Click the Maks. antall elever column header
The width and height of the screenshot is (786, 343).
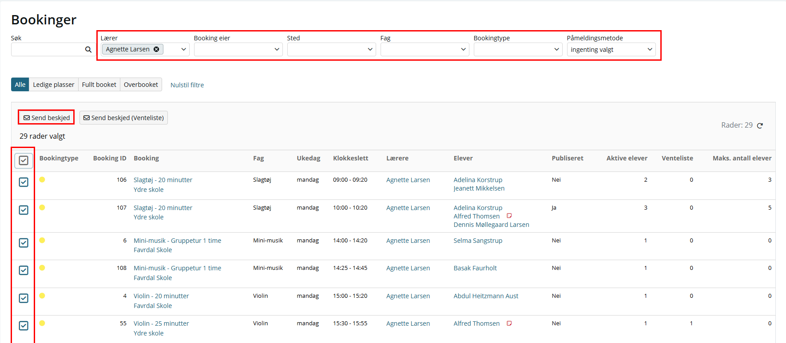742,158
